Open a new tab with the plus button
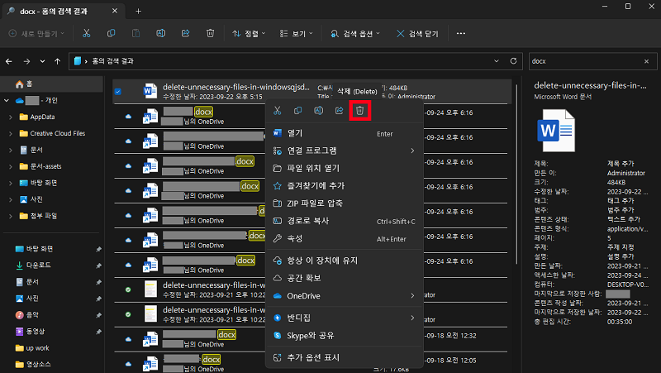 tap(138, 10)
